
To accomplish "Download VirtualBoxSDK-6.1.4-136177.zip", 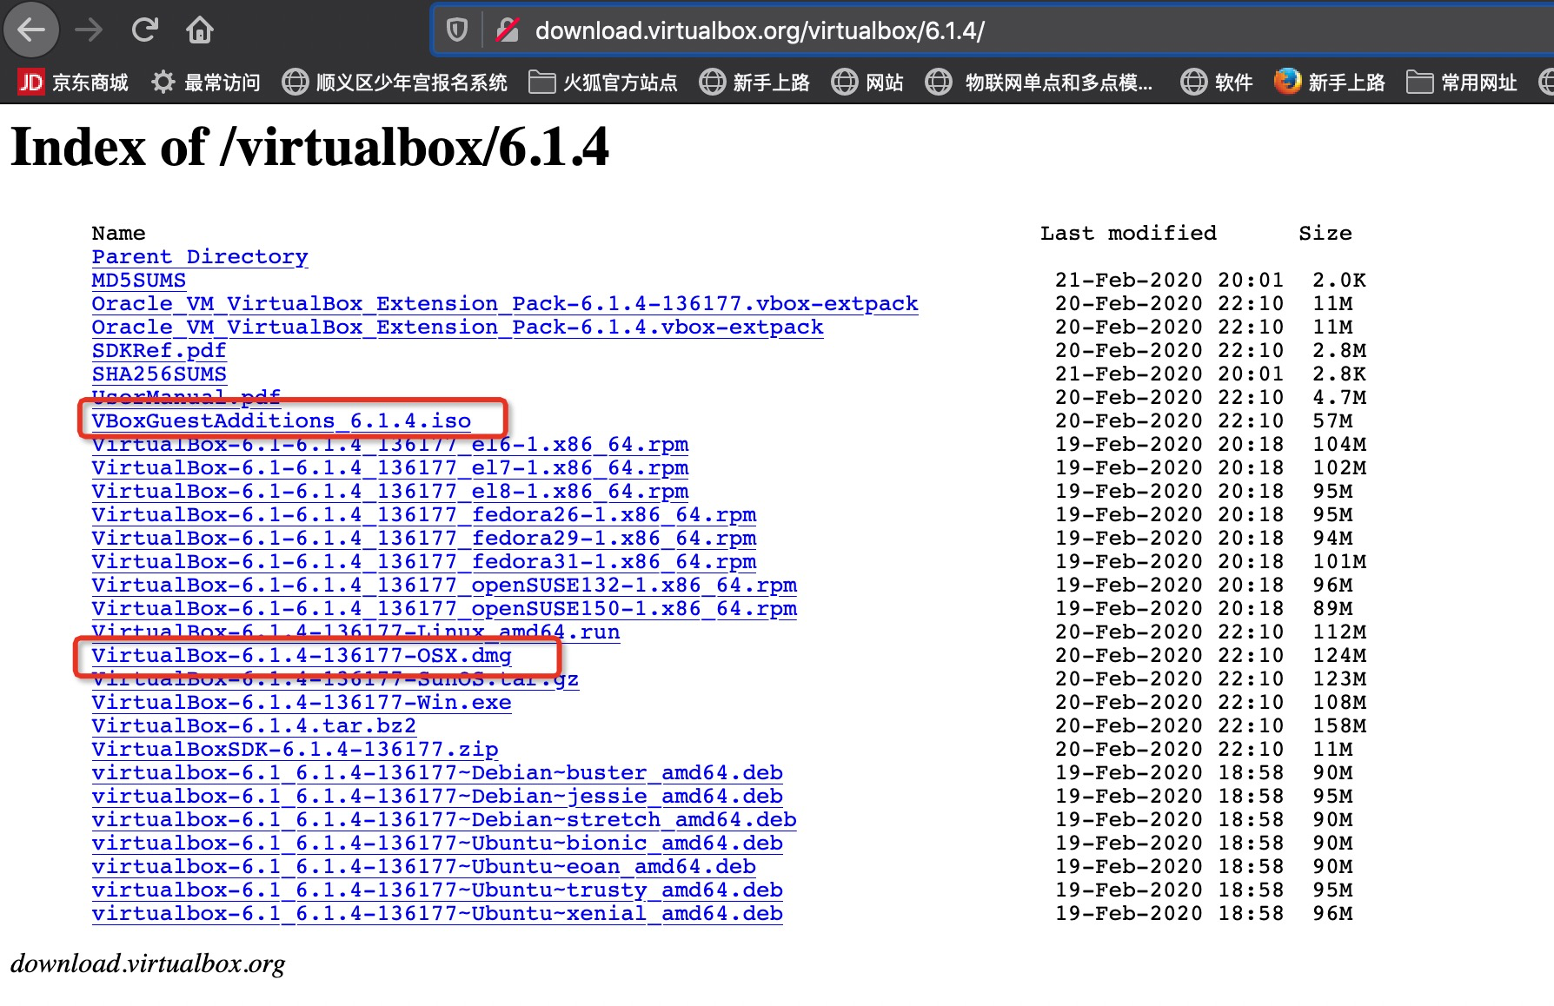I will 296,750.
